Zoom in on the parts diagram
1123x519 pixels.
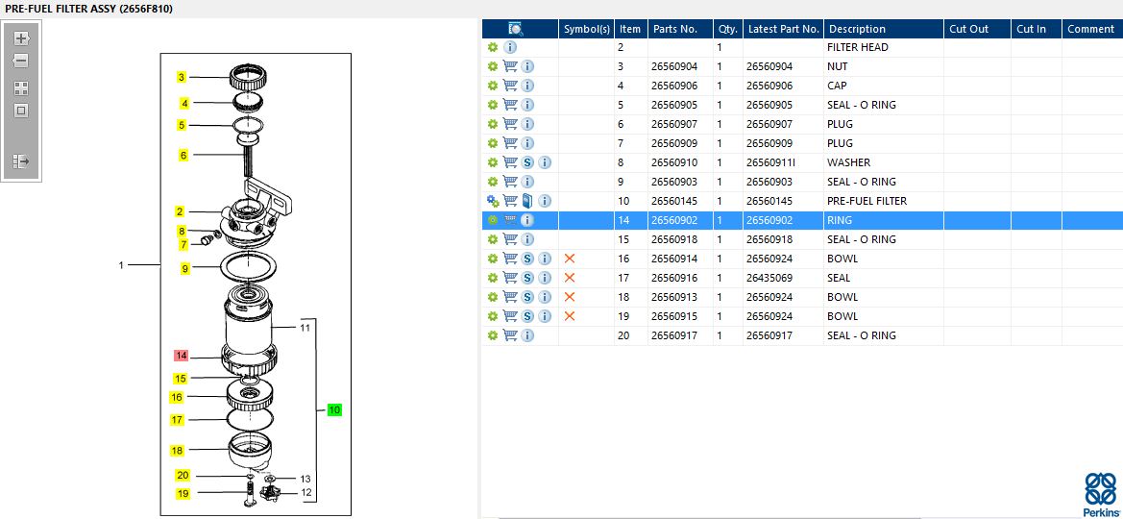21,38
